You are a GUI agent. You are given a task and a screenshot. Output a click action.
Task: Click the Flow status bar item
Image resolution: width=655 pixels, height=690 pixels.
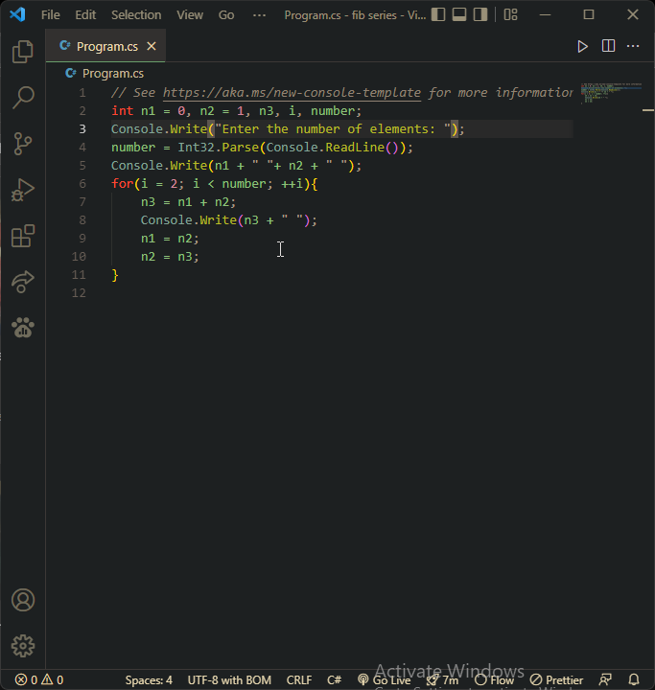[494, 679]
